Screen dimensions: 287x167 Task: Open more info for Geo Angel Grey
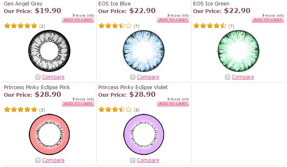coord(83,15)
